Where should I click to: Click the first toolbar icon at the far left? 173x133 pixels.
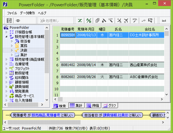(9, 21)
